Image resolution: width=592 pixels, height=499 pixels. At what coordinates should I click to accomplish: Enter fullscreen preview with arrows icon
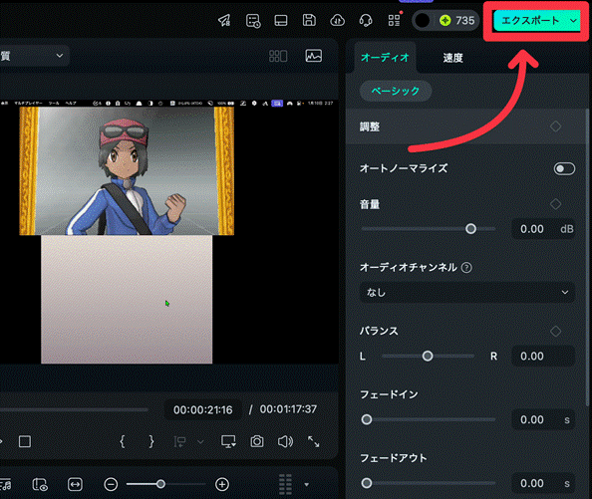[x=313, y=441]
